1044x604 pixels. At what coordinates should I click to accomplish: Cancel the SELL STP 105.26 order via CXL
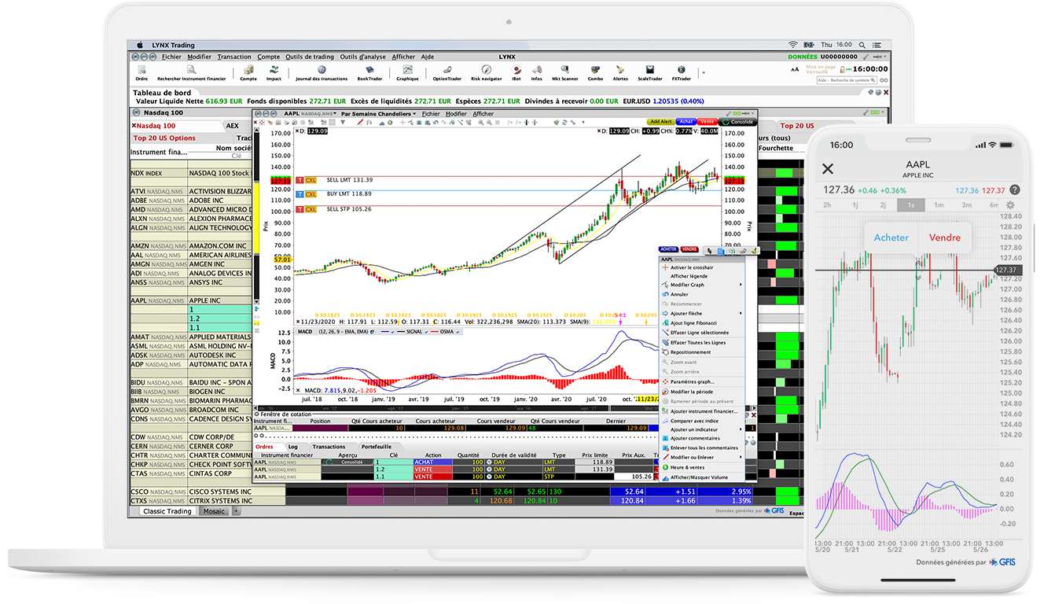click(311, 209)
